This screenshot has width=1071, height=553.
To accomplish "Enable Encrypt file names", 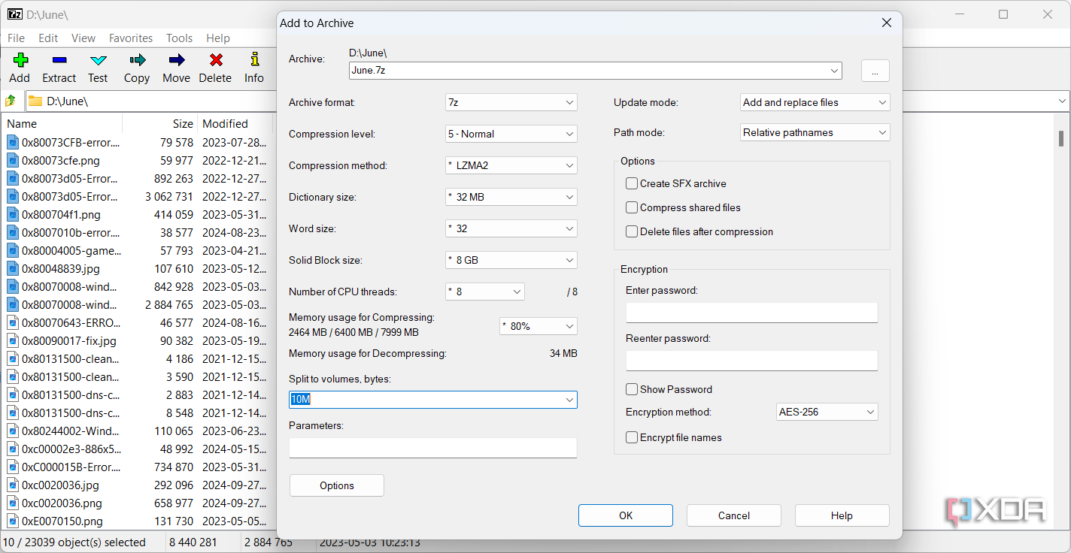I will tap(631, 437).
